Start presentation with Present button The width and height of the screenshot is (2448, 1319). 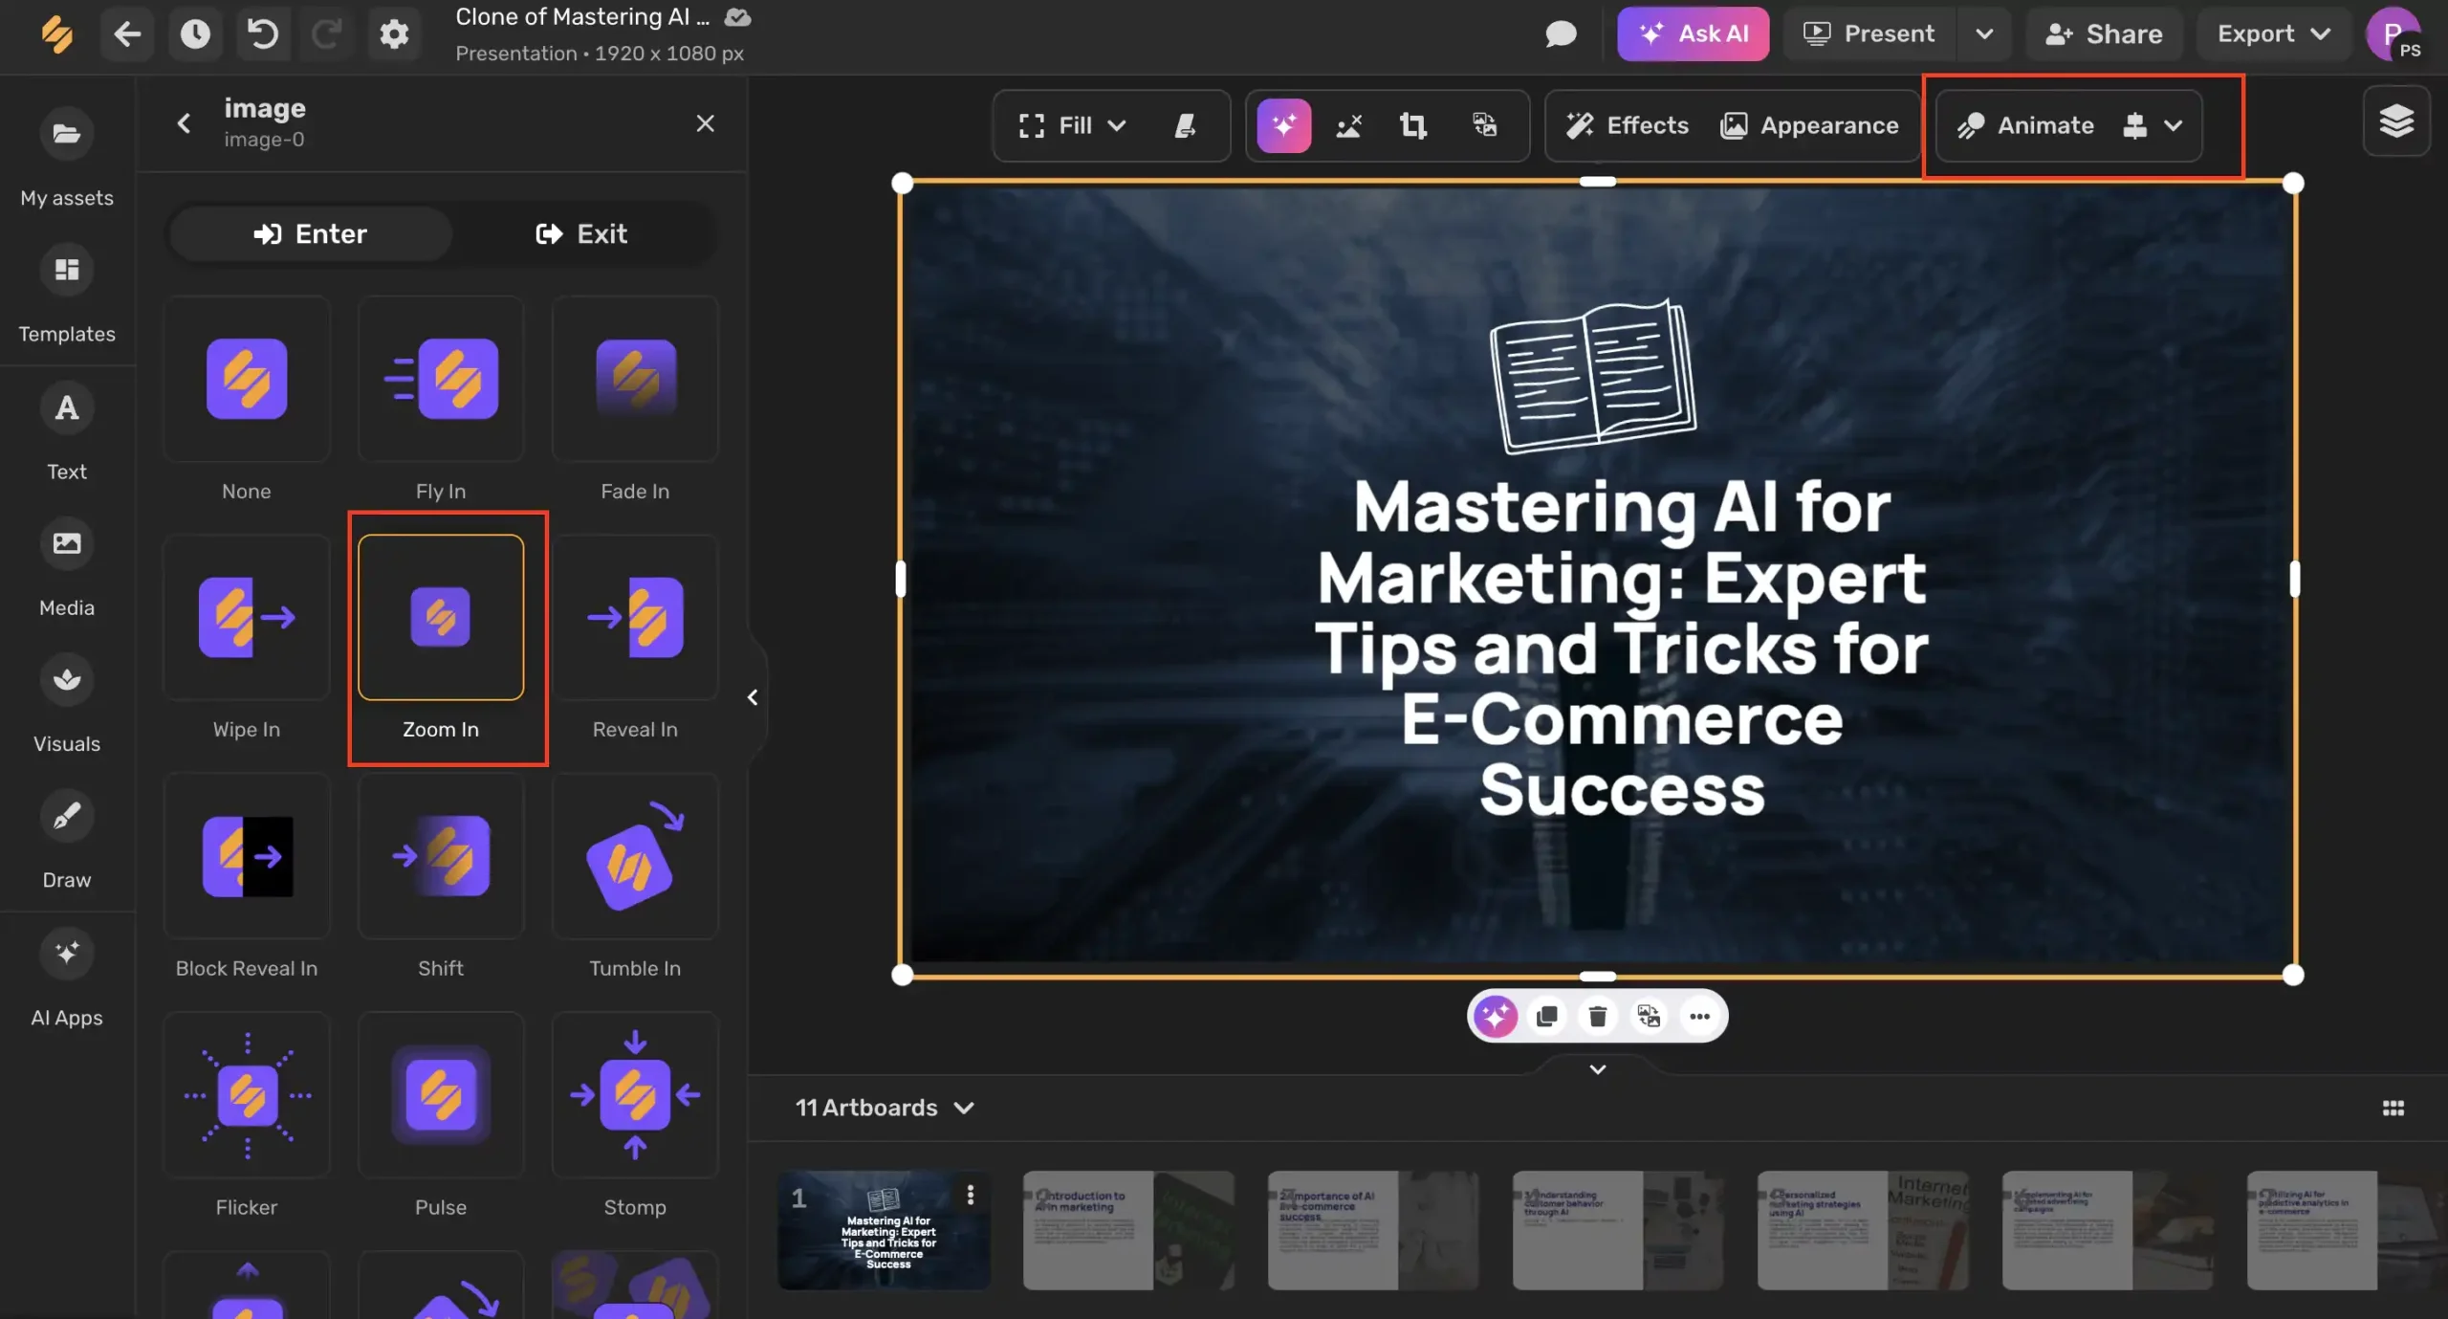(x=1869, y=34)
